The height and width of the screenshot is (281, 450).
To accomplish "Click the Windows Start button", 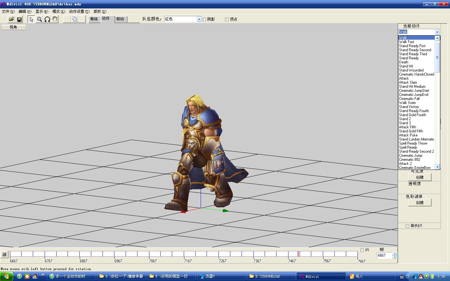I will (7, 276).
